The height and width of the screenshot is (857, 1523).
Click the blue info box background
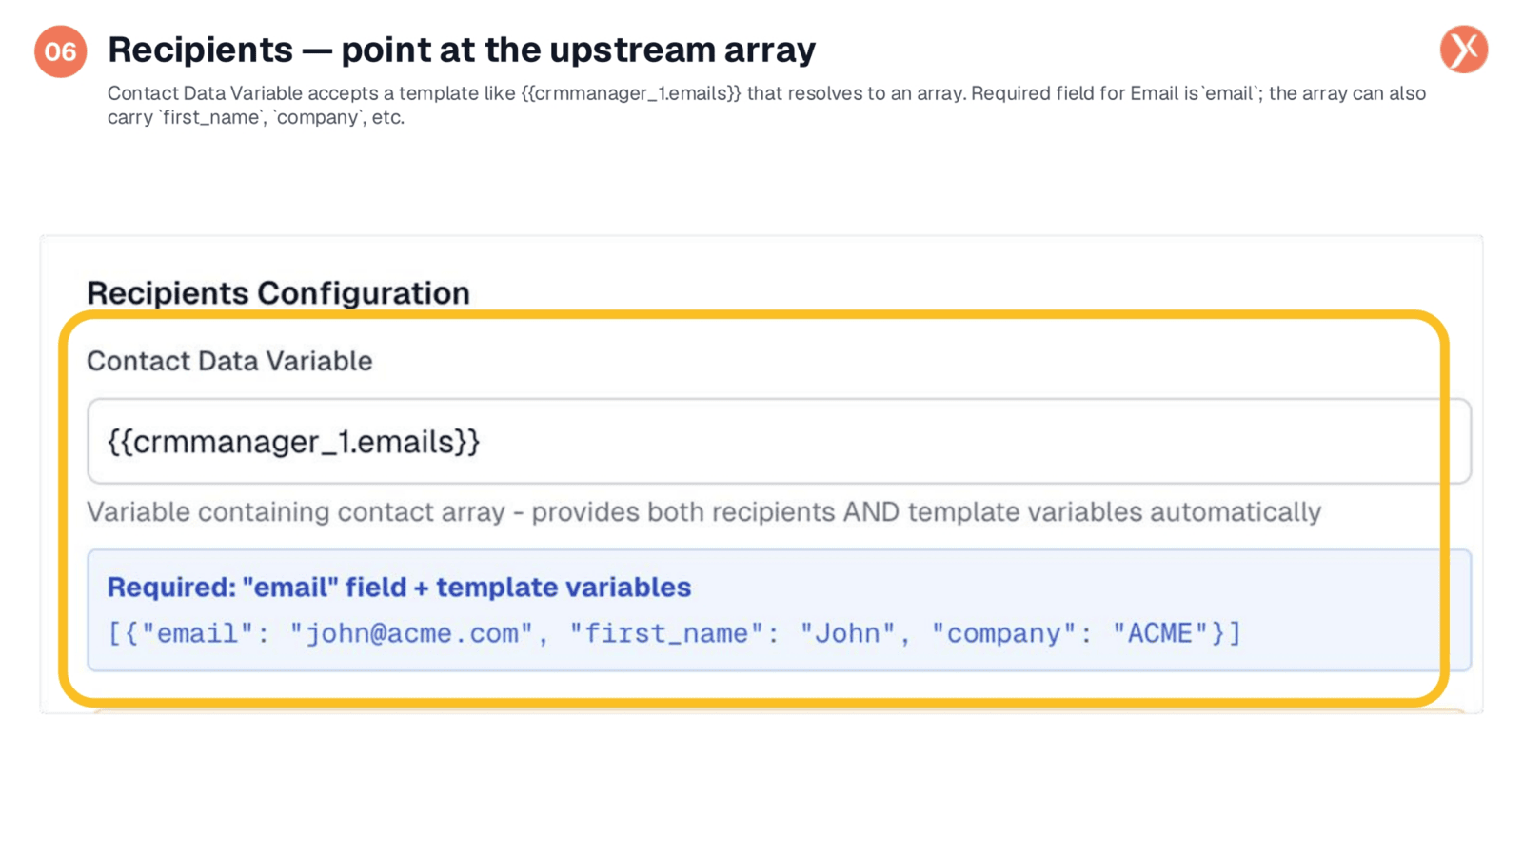779,609
